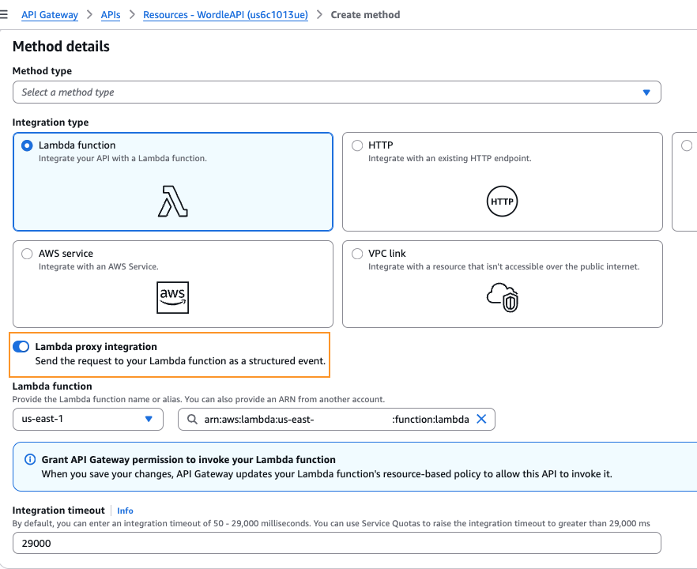Viewport: 697px width, 569px height.
Task: Click the AWS service logo icon
Action: tap(173, 297)
